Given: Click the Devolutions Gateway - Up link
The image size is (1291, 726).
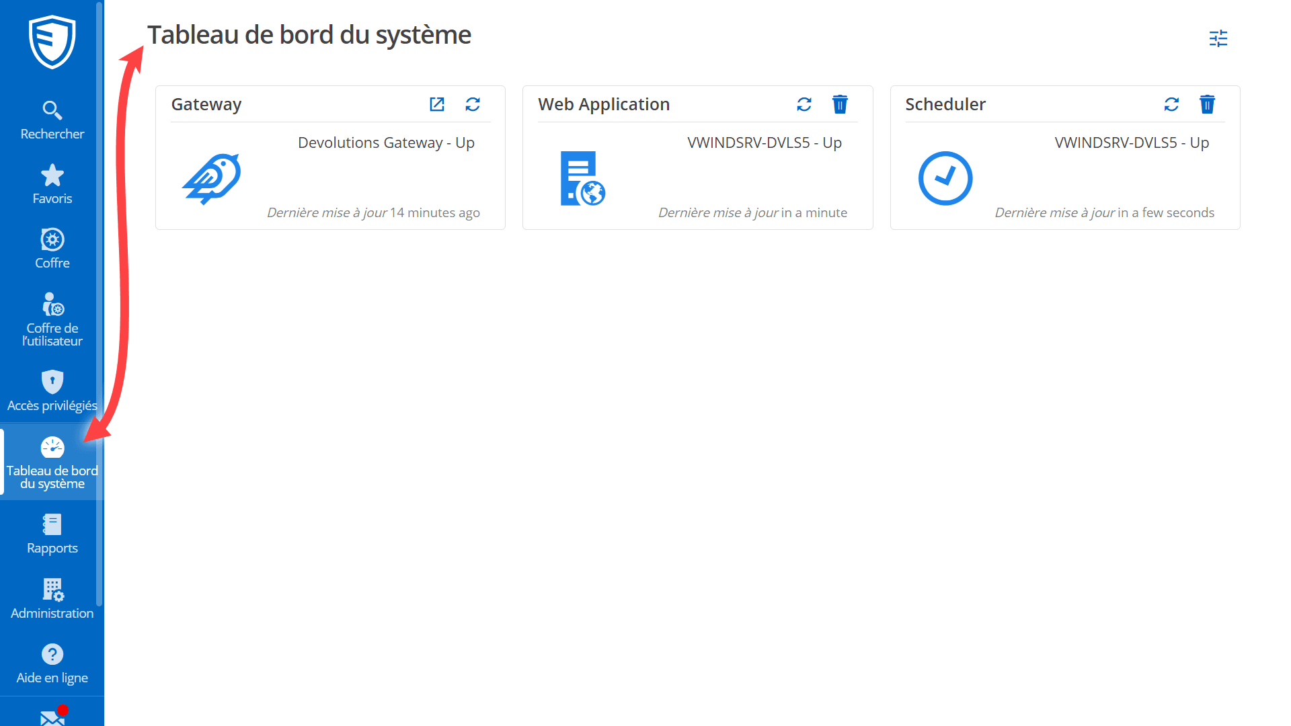Looking at the screenshot, I should 386,143.
